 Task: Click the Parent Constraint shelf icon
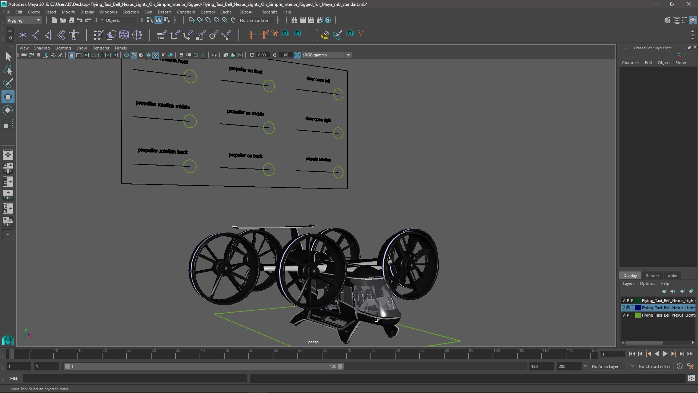click(x=162, y=35)
